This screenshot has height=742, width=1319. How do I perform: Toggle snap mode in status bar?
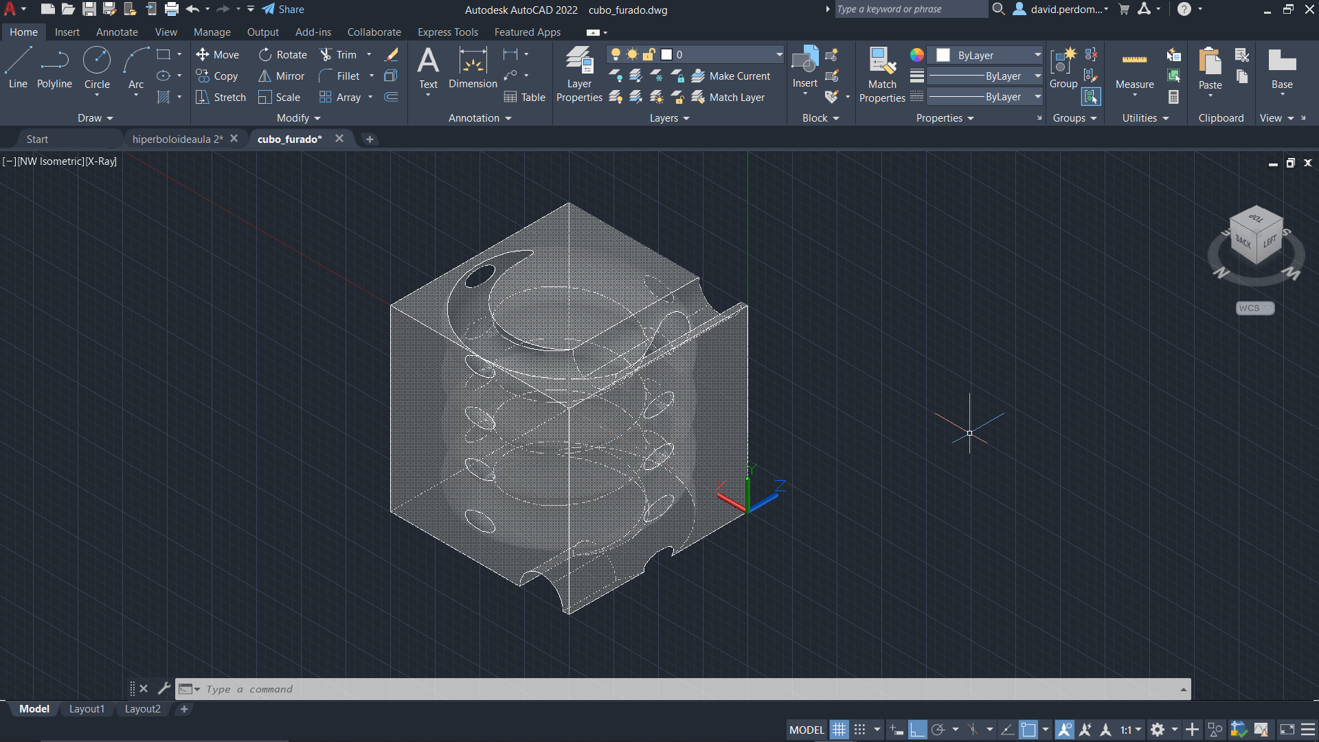859,730
